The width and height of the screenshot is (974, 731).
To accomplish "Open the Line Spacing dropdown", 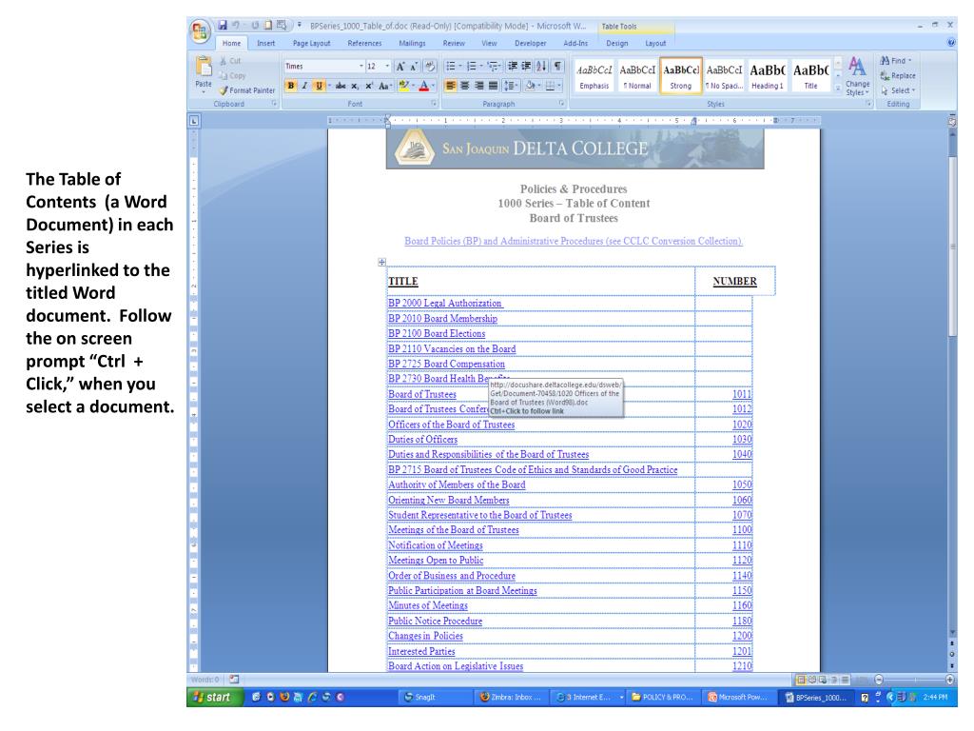I will tap(510, 86).
